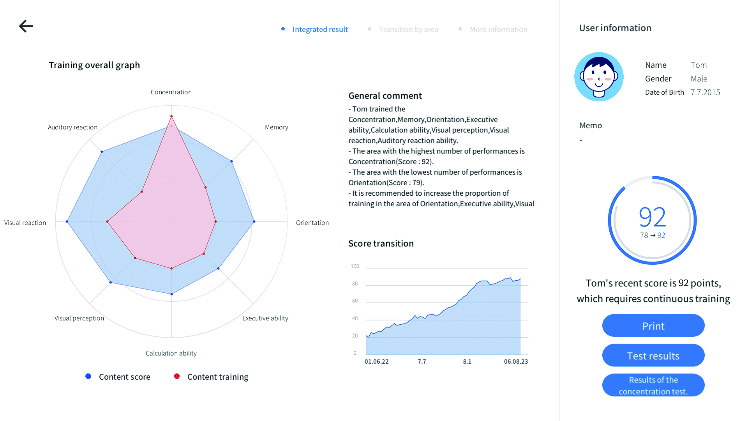Click the red Content training legend dot

177,376
